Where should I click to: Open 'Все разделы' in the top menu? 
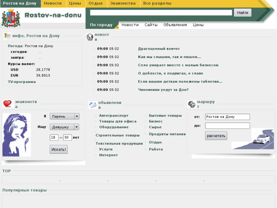point(157,3)
